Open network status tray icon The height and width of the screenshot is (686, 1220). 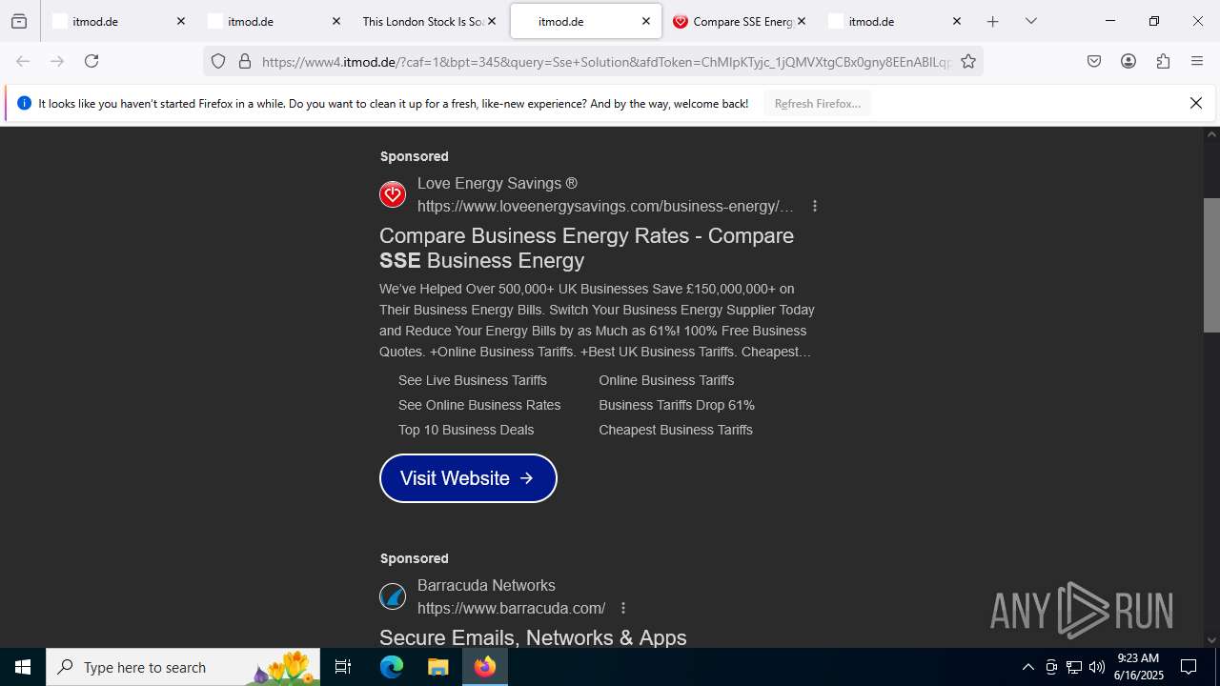point(1074,667)
